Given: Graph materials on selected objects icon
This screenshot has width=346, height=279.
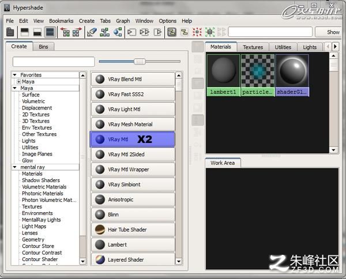Looking at the screenshot, I should (x=118, y=32).
